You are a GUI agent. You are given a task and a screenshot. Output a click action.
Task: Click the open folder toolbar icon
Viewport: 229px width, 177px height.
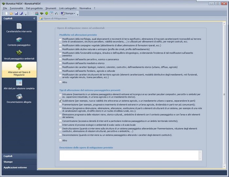(11, 13)
